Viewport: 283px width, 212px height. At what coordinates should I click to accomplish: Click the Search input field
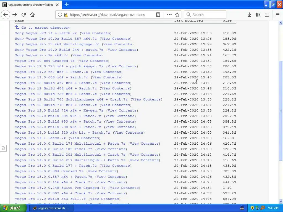(205, 15)
